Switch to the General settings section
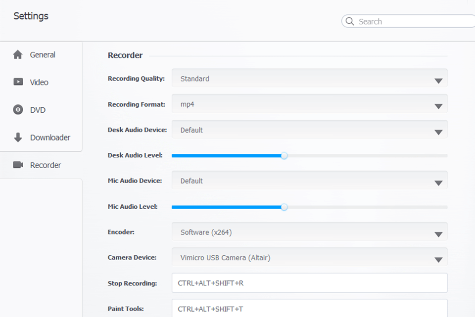 43,54
